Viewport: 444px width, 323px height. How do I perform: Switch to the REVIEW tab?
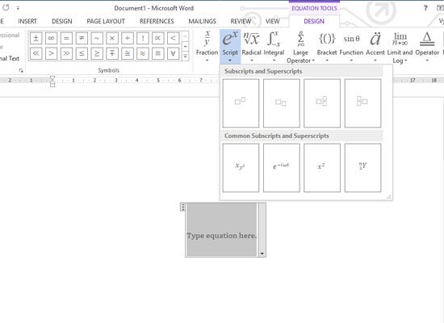tap(241, 21)
